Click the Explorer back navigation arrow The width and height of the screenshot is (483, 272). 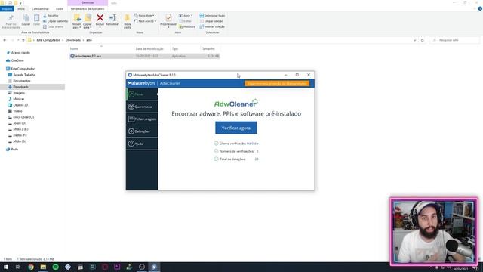click(x=5, y=40)
